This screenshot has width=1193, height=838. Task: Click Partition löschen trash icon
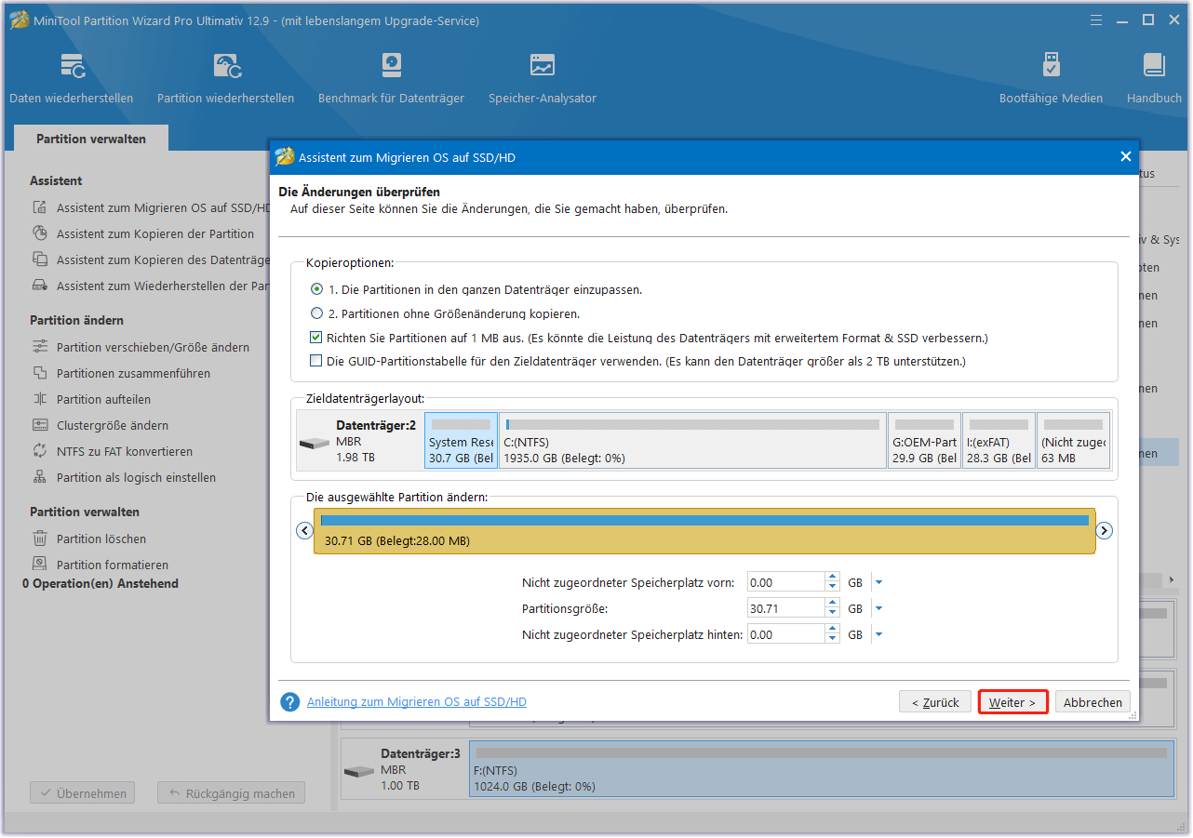tap(40, 539)
